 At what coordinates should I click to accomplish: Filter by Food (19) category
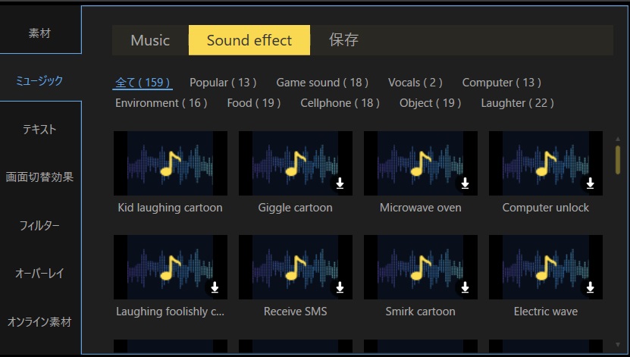pos(254,103)
